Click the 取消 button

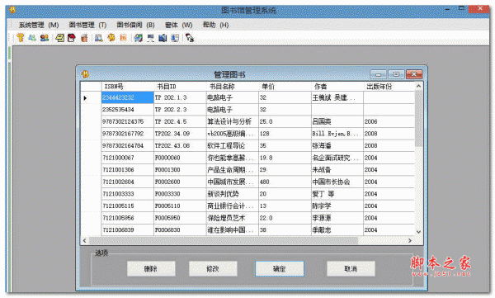tap(351, 268)
